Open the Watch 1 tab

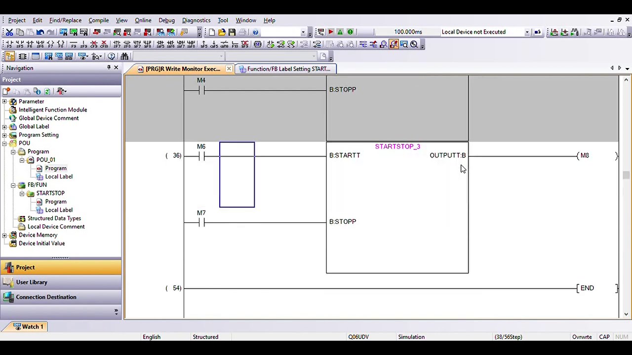[29, 326]
